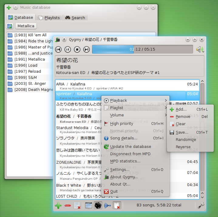Choose Disconnect from MPD
Screen dimensions: 218x217
pyautogui.click(x=135, y=154)
